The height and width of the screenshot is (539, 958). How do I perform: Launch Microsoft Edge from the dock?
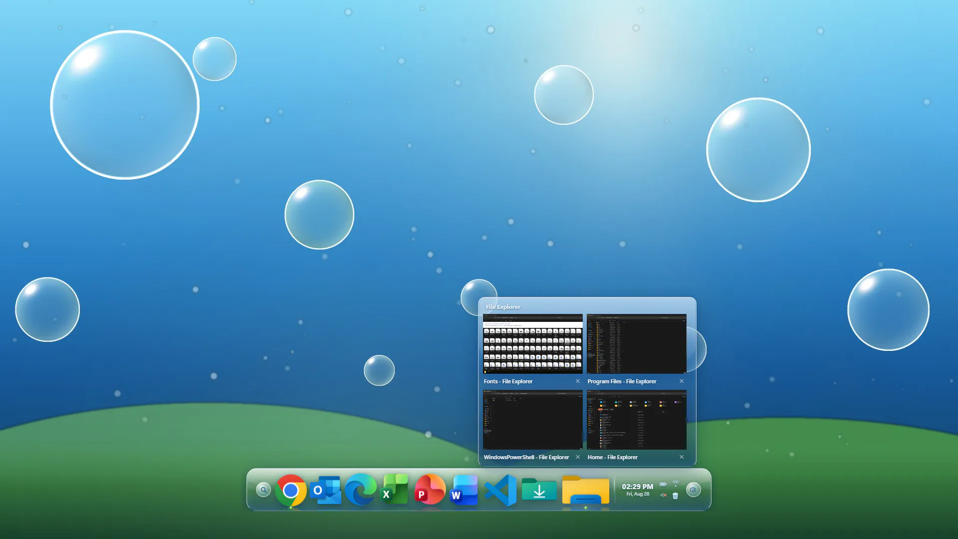pyautogui.click(x=361, y=490)
